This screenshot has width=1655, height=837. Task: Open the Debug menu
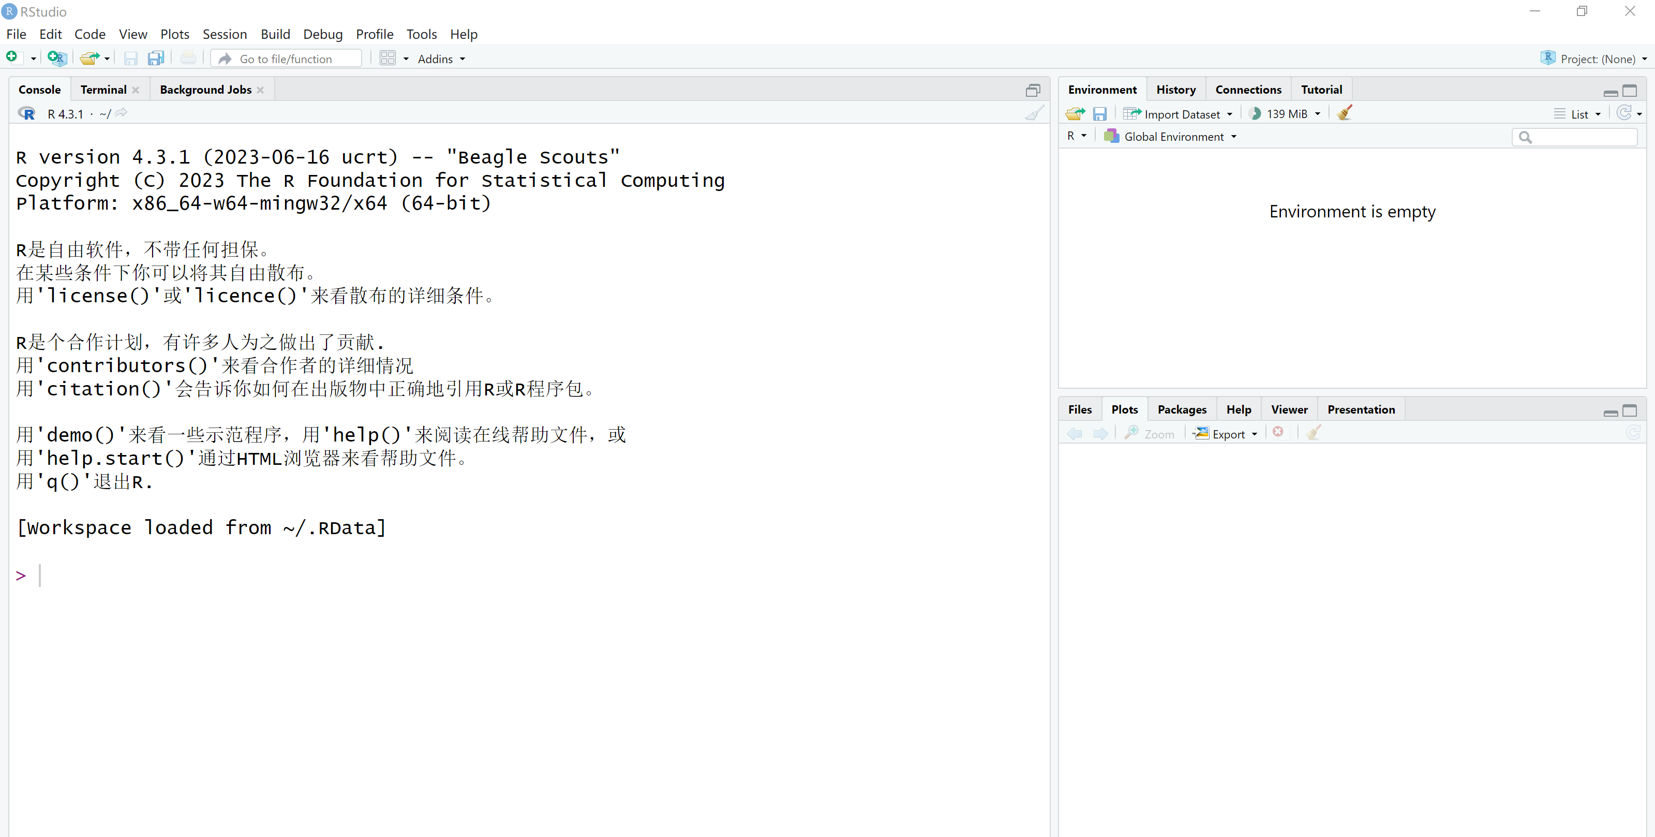coord(322,34)
